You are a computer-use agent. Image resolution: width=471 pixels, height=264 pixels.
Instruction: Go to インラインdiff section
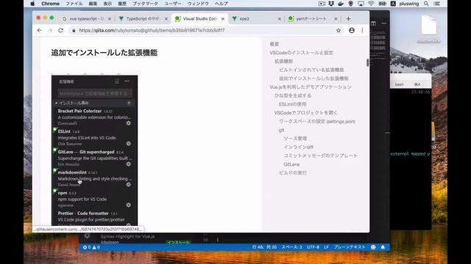299,147
